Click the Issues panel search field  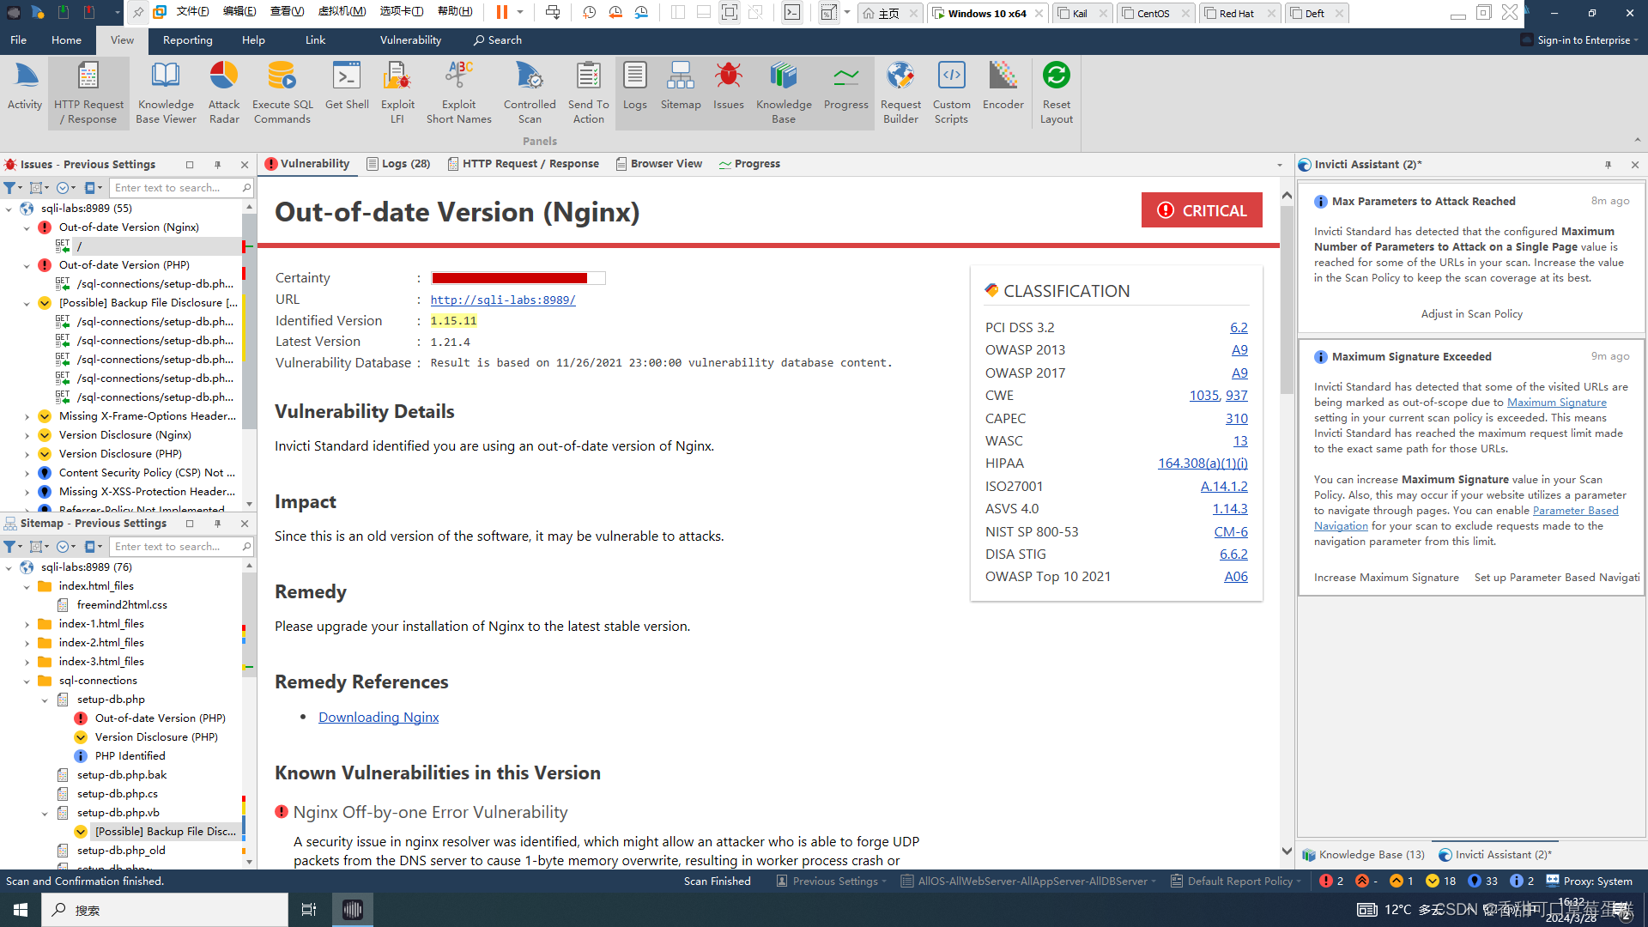click(x=176, y=188)
